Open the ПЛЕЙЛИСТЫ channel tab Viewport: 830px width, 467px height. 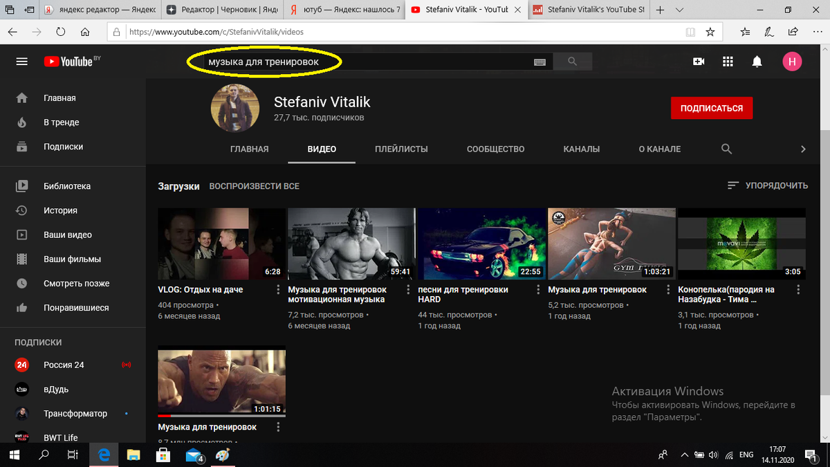(x=401, y=149)
